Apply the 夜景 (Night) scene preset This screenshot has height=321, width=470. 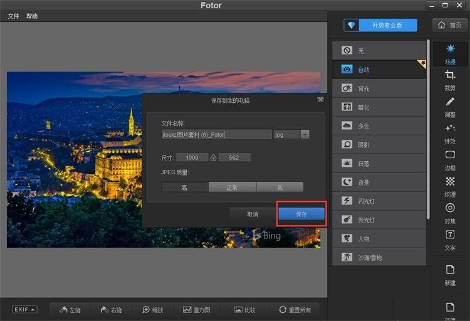pos(379,182)
